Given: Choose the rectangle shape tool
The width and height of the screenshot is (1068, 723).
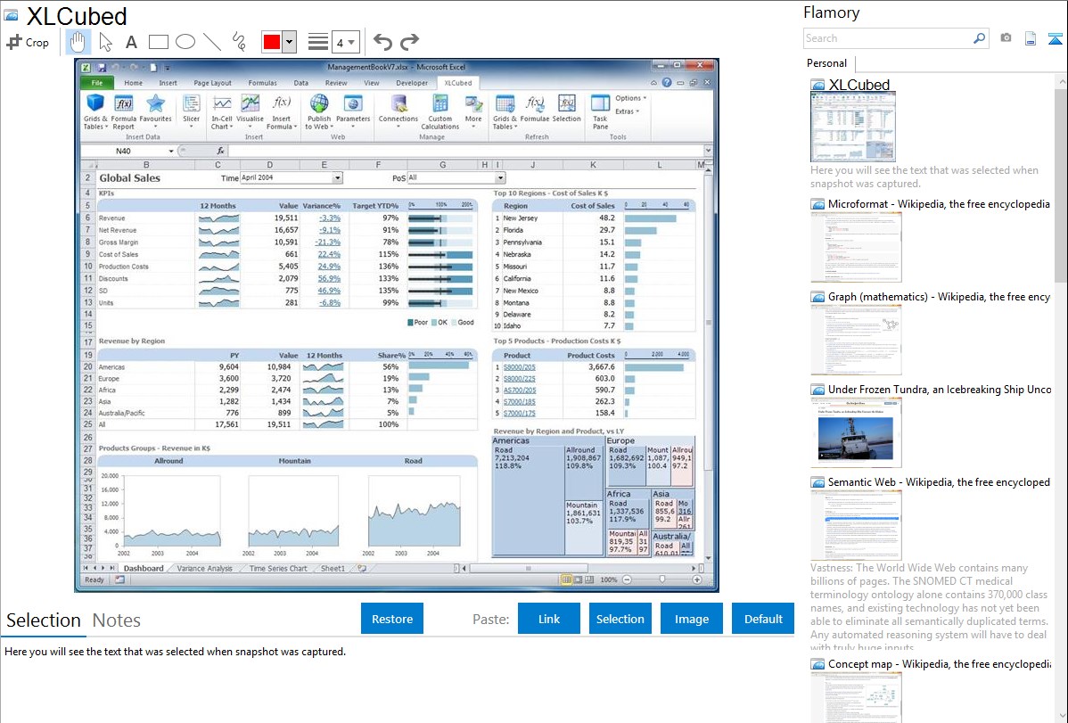Looking at the screenshot, I should (159, 42).
